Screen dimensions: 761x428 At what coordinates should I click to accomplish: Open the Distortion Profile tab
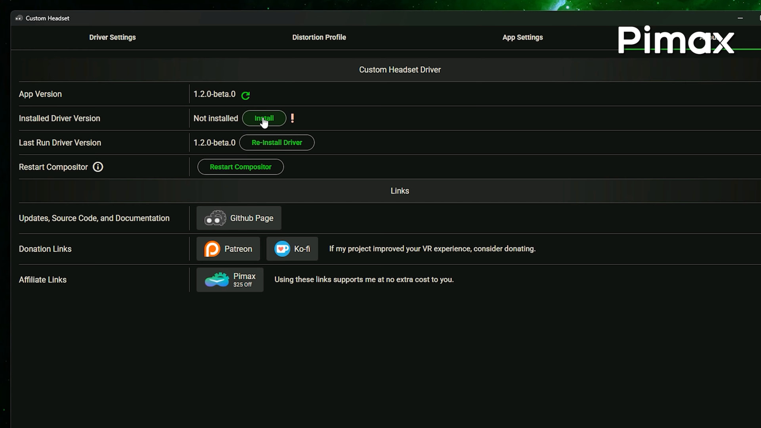[x=319, y=37]
